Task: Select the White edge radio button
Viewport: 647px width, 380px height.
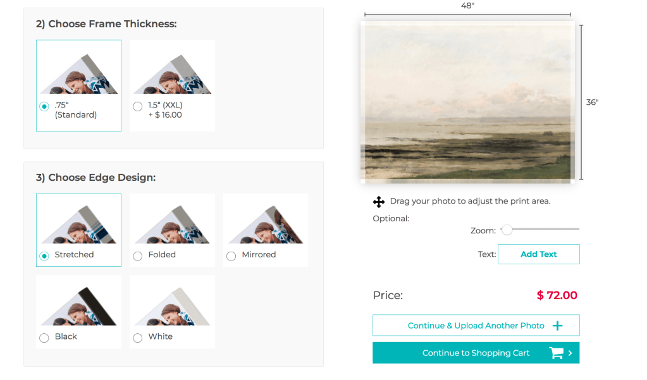Action: tap(138, 338)
